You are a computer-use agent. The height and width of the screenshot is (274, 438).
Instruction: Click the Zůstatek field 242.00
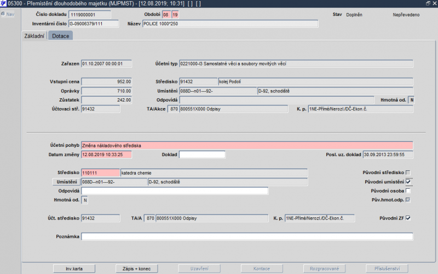point(106,100)
